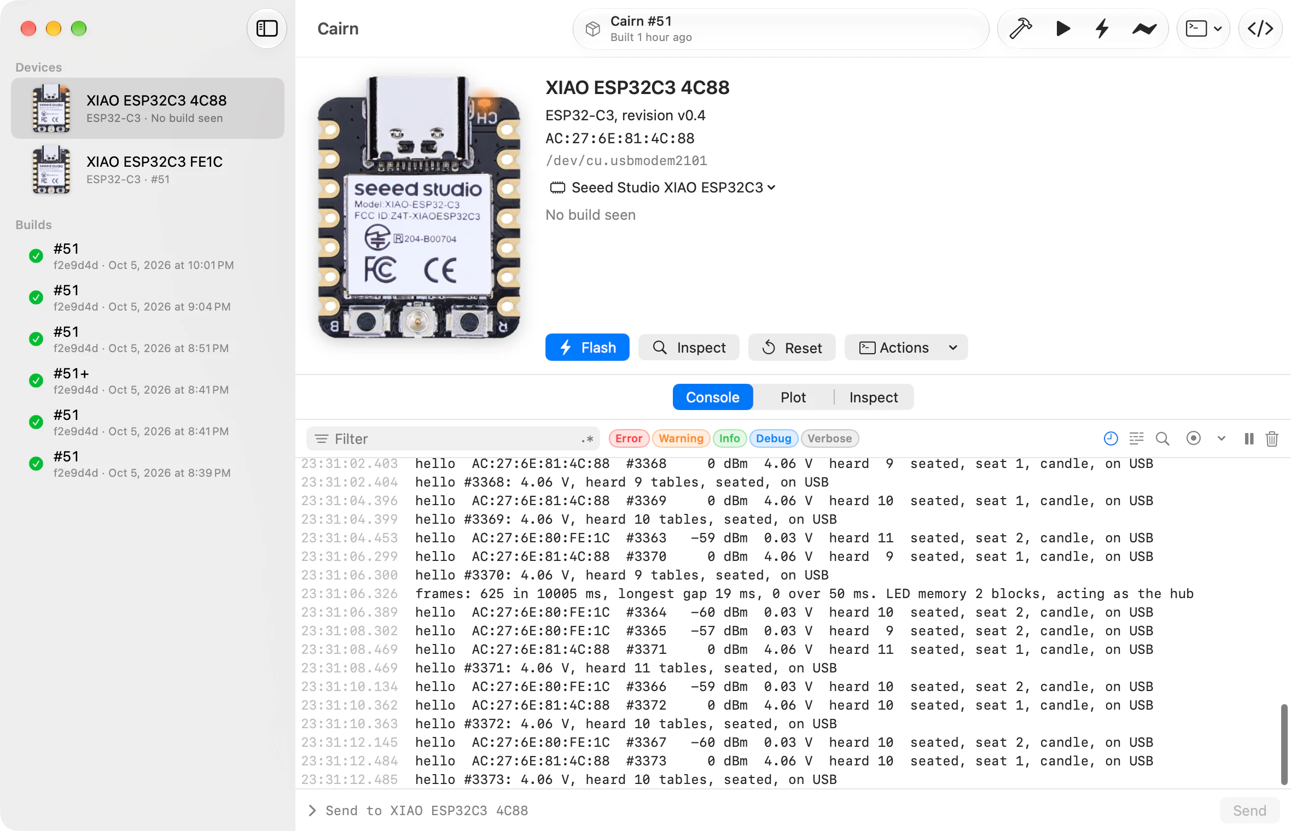Focus the Send to XIAO ESP32C3 4C88 field

pyautogui.click(x=760, y=811)
